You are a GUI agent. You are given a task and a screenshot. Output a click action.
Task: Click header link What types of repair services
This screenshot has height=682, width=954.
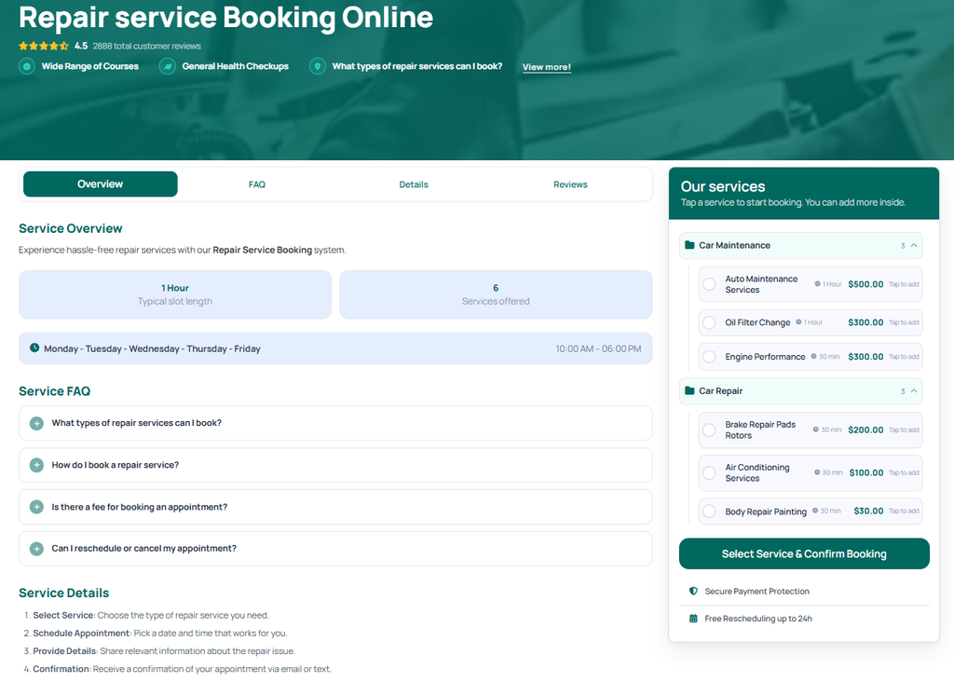416,66
